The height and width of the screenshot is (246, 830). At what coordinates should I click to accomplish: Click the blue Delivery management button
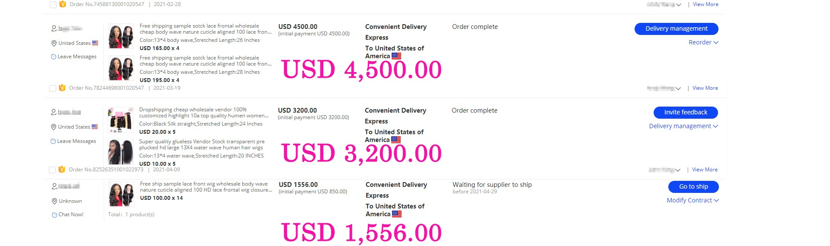click(677, 28)
